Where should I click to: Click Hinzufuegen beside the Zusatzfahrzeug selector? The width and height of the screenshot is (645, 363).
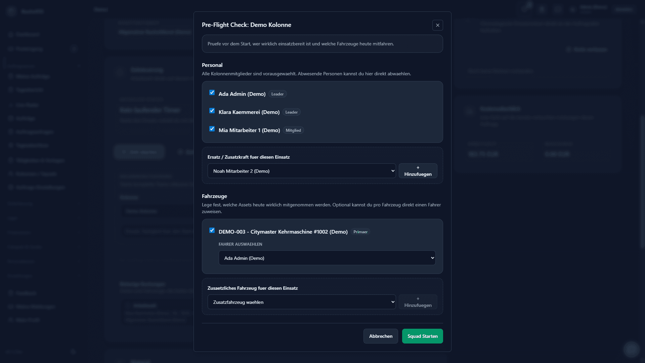tap(418, 302)
